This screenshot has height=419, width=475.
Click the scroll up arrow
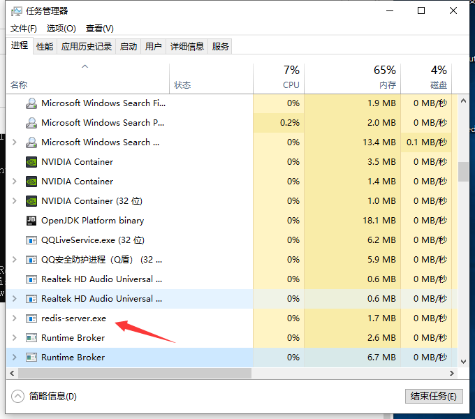click(x=463, y=101)
